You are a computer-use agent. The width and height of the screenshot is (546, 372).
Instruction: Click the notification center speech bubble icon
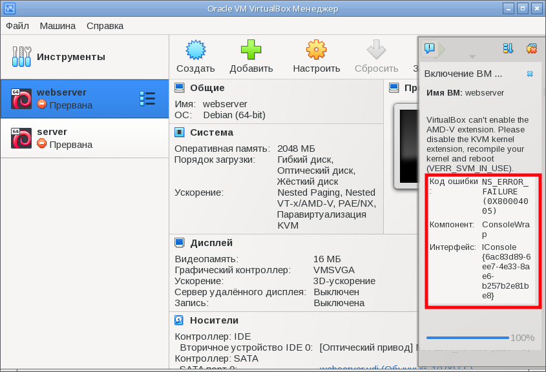point(429,48)
